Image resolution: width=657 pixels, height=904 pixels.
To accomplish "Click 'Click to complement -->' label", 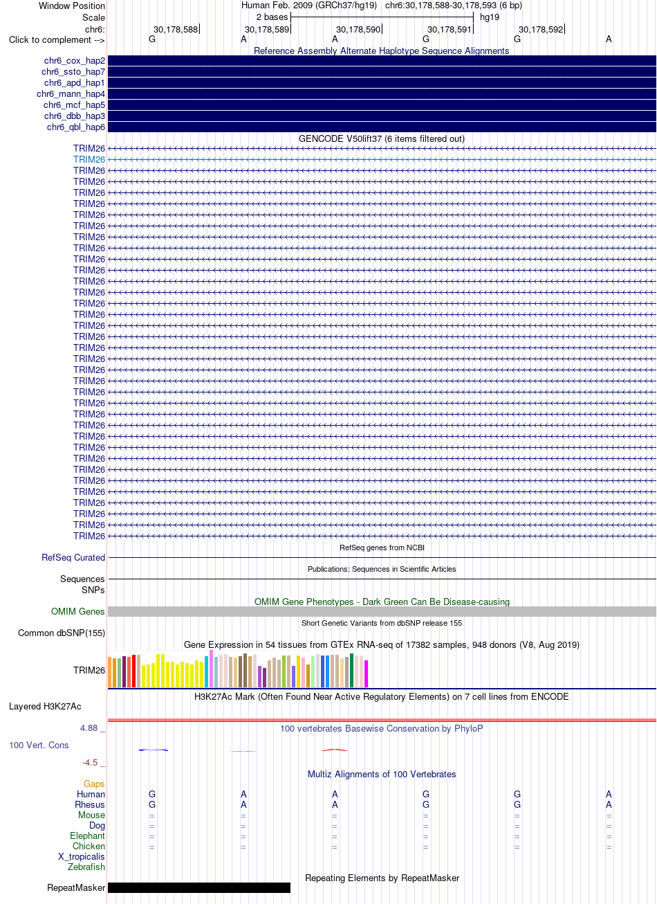I will [x=57, y=39].
